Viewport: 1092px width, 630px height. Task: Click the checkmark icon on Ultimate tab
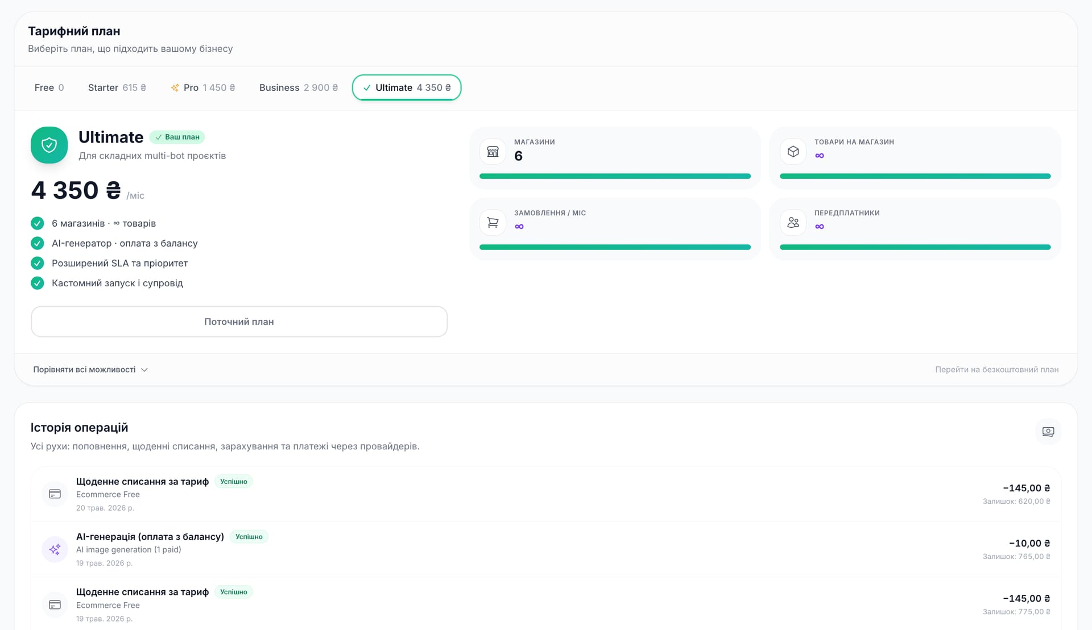pyautogui.click(x=367, y=87)
